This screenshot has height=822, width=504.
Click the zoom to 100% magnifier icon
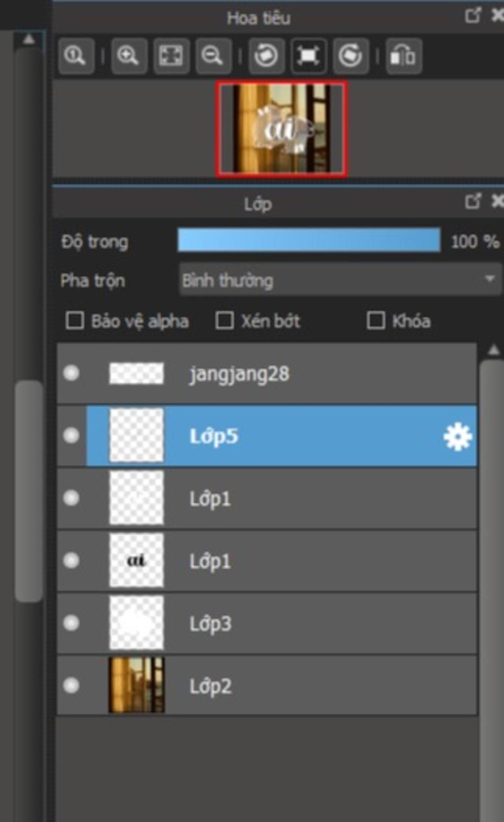[x=76, y=56]
